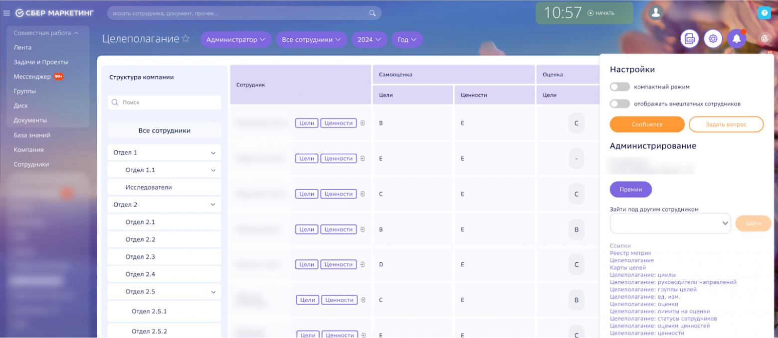Expand the Отдел 2.5 tree chevron
Viewport: 778px width, 338px height.
click(213, 292)
